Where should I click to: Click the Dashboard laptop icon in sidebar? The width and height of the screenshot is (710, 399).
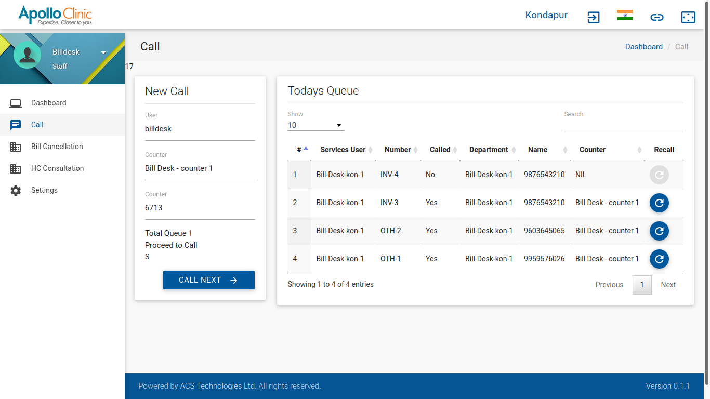click(16, 103)
